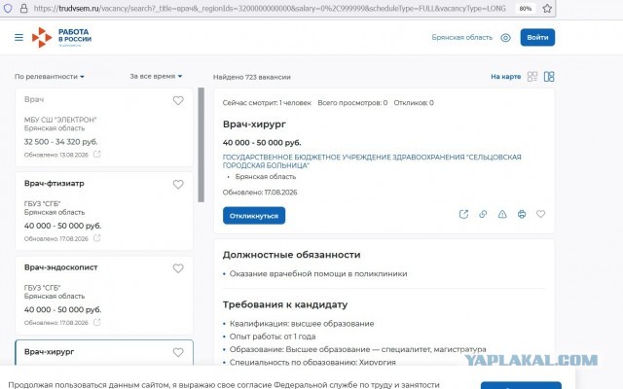Toggle the accessibility eye icon

tap(505, 38)
